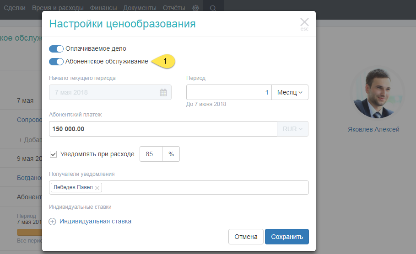The height and width of the screenshot is (254, 416).
Task: Click the plus icon for Индивидуальная ставка
Action: click(53, 222)
